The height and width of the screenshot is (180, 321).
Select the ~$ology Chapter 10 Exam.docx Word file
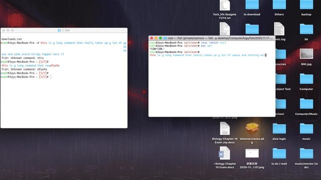click(225, 153)
